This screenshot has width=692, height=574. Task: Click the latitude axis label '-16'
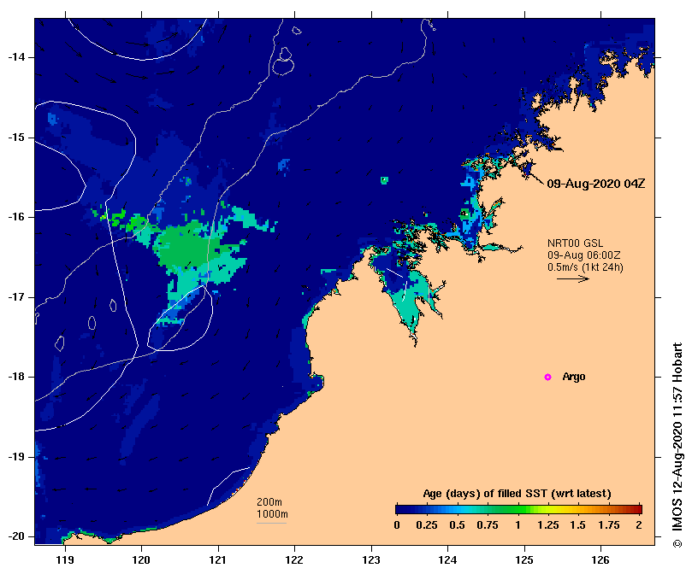pyautogui.click(x=16, y=217)
